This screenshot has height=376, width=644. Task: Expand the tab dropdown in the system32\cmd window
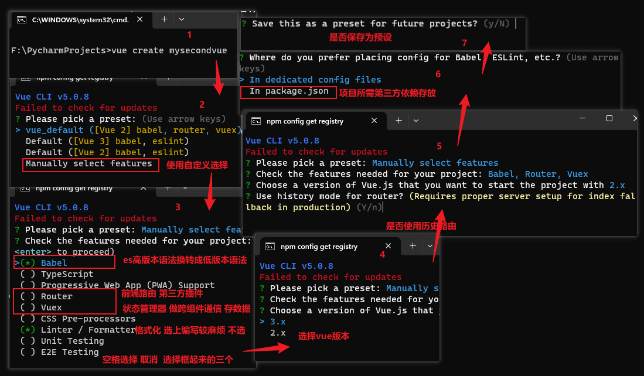coord(182,19)
